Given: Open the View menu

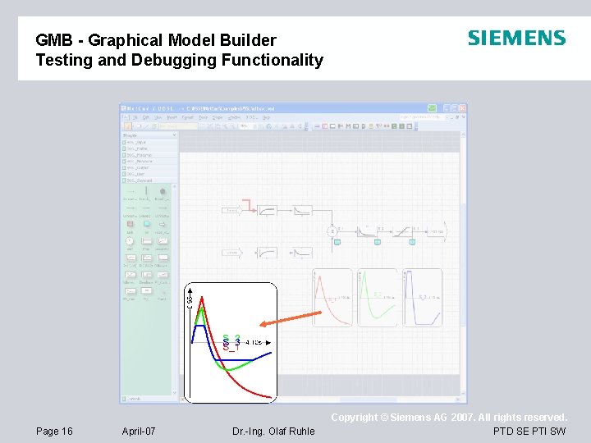Looking at the screenshot, I should 158,117.
